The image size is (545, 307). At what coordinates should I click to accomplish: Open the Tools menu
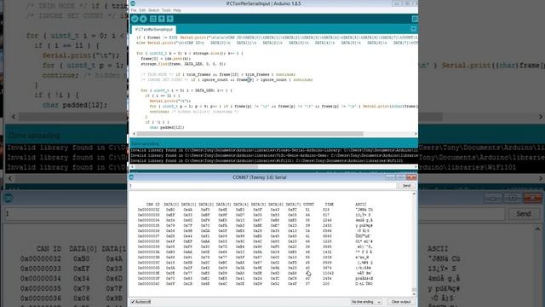[166, 10]
